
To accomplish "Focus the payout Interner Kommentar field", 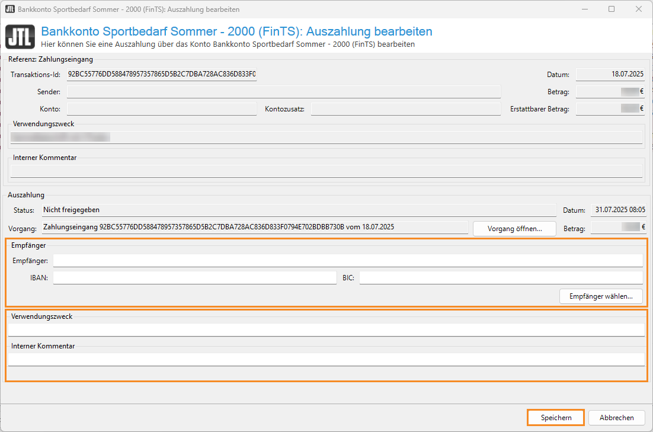I will click(x=326, y=360).
